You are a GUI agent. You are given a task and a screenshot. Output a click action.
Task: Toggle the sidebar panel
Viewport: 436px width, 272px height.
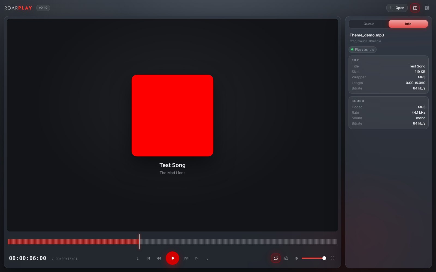(x=415, y=8)
